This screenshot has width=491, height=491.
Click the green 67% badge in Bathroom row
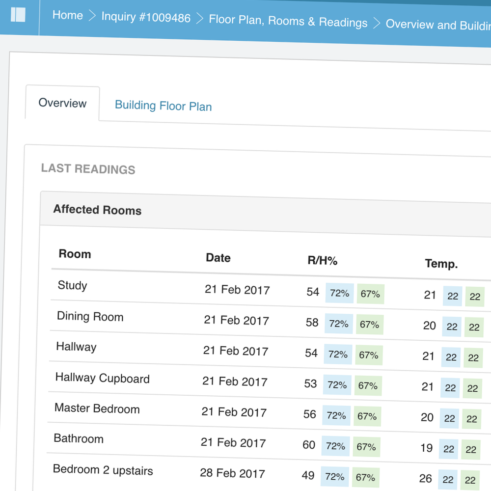point(366,447)
